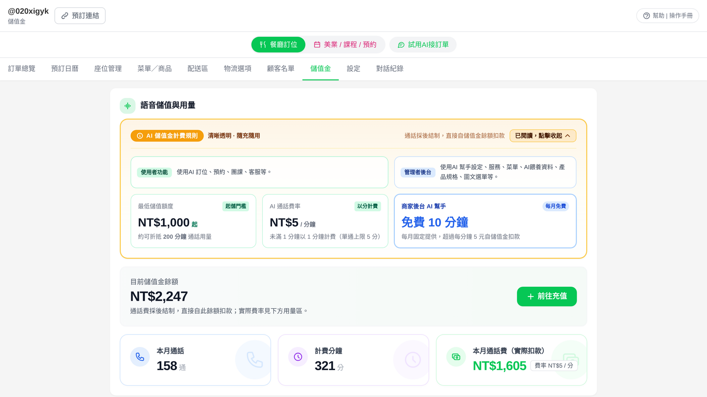This screenshot has width=707, height=397.
Task: Switch to the 預訂日曆 tab
Action: (x=65, y=69)
